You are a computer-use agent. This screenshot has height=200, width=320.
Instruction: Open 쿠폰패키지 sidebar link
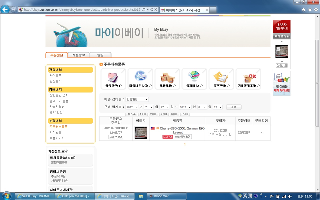57,138
